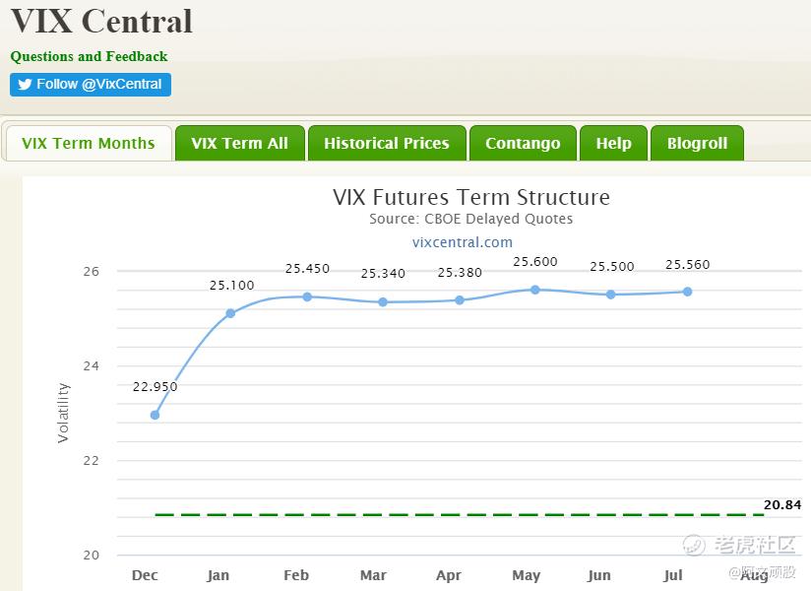Screen dimensions: 811x591
Task: Switch to VIX Term Months tab
Action: coord(89,143)
